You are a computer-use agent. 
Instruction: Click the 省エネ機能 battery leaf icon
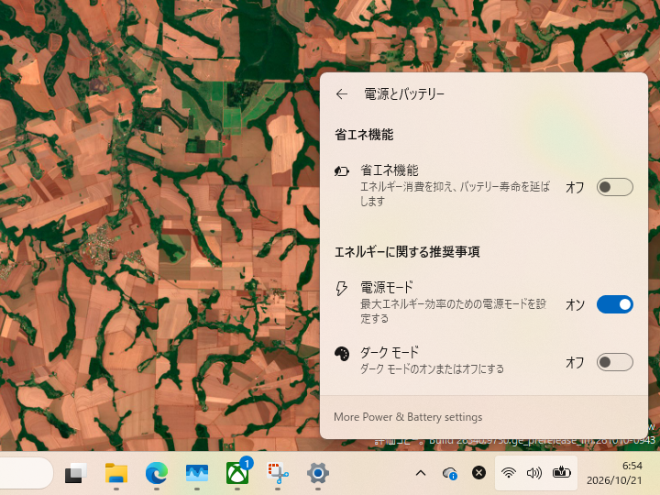(341, 171)
